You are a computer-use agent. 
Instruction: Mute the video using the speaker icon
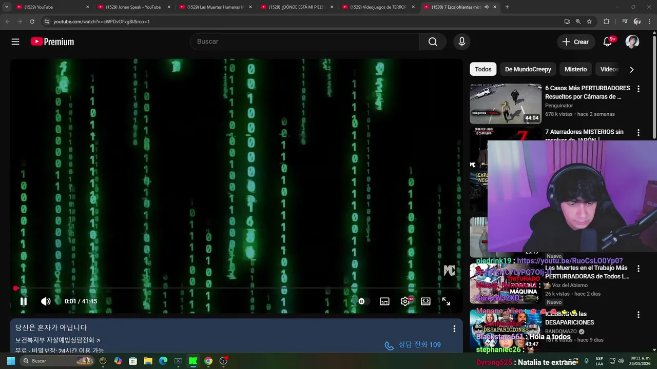[46, 301]
